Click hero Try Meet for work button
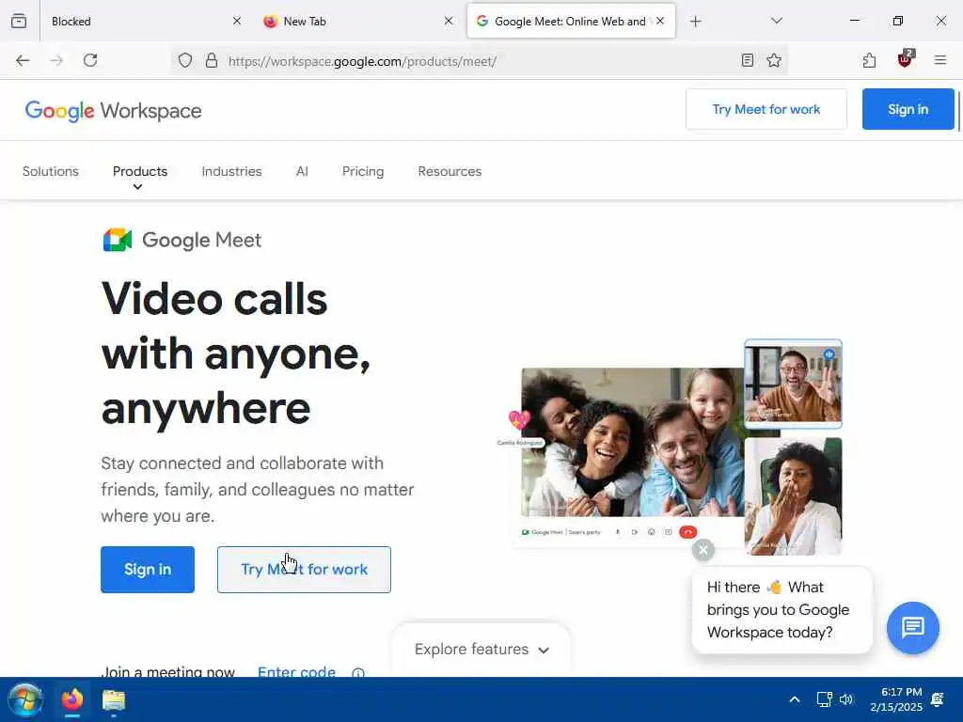The height and width of the screenshot is (722, 963). point(304,570)
